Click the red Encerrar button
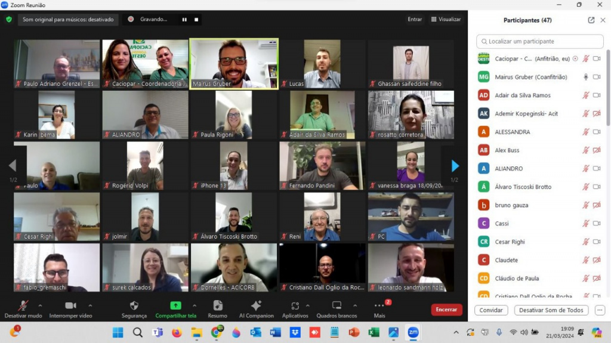This screenshot has height=343, width=611. (446, 310)
